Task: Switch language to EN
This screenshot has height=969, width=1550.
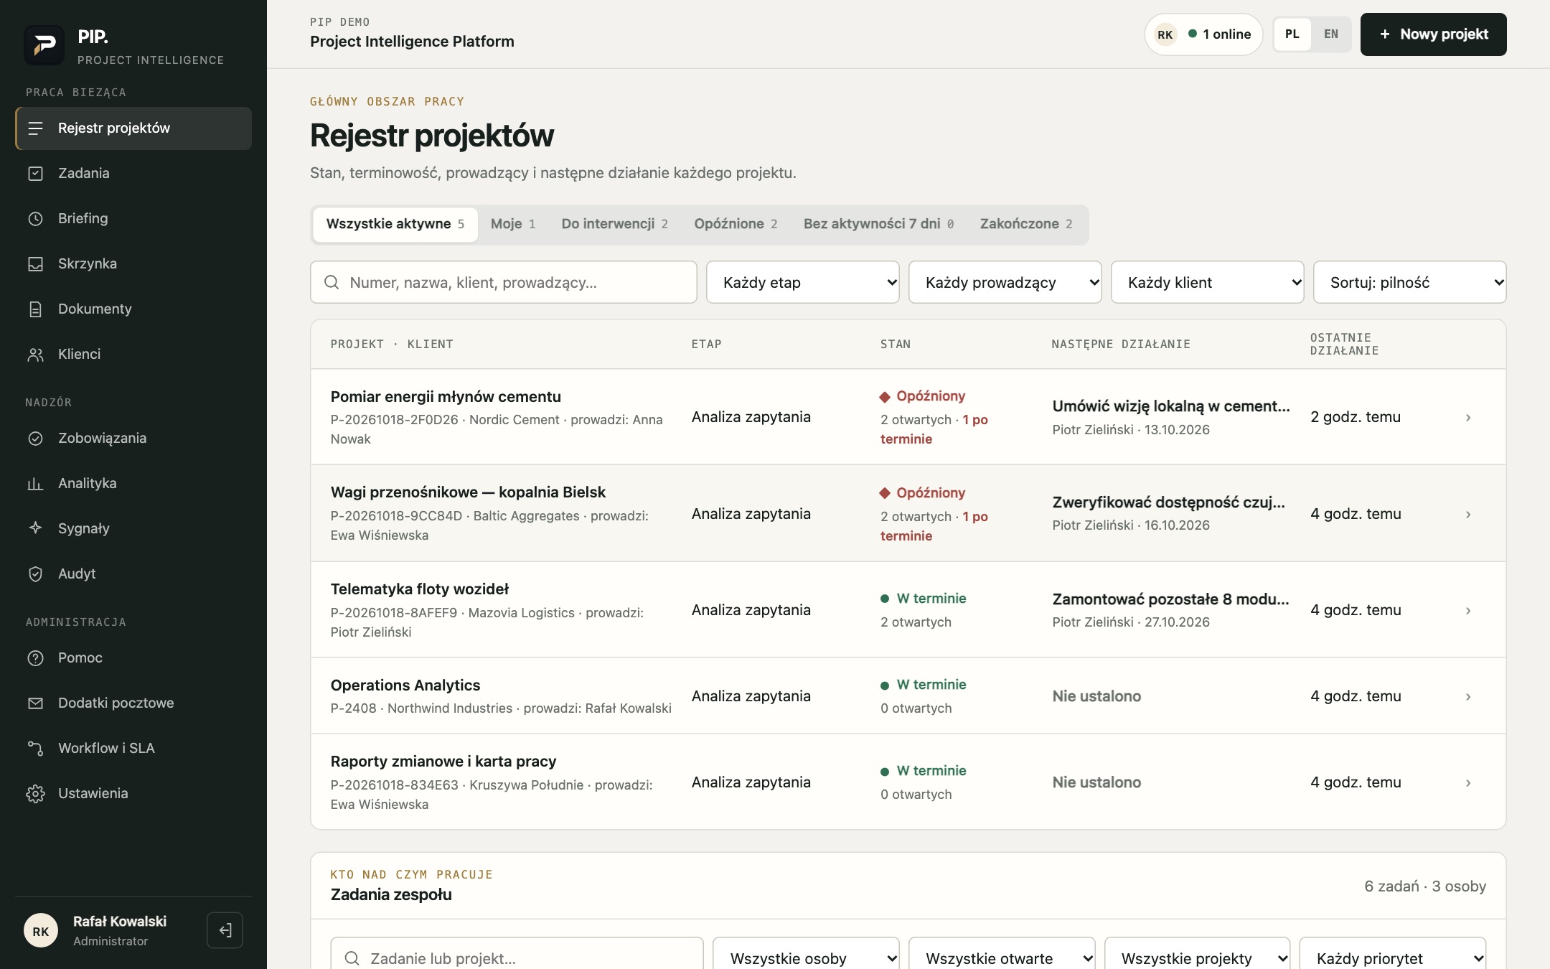Action: [1331, 34]
